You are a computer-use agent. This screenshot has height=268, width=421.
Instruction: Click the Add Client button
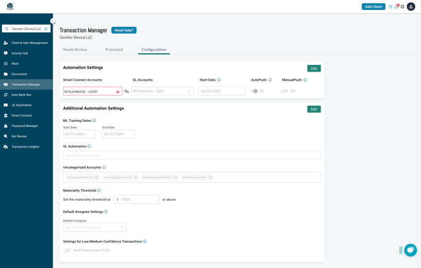373,7
